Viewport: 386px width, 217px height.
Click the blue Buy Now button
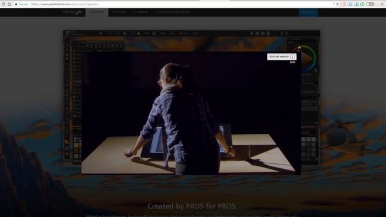click(x=308, y=12)
